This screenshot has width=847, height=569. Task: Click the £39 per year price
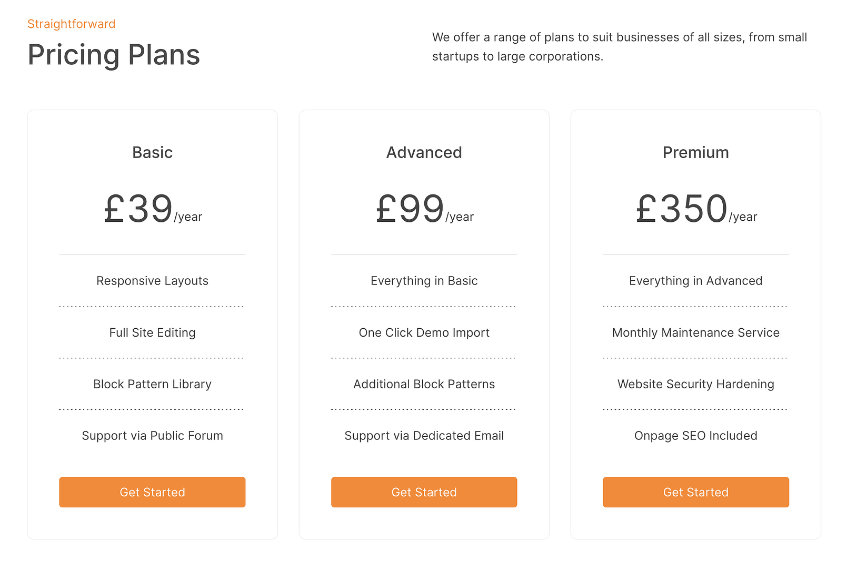153,209
